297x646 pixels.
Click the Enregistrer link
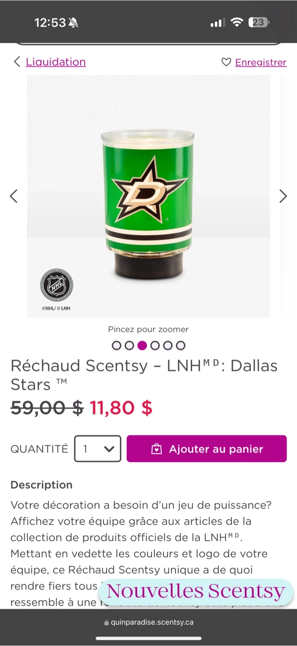[x=261, y=62]
